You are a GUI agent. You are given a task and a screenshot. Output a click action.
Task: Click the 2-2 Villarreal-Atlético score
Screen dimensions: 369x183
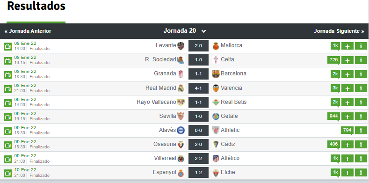[x=198, y=158]
